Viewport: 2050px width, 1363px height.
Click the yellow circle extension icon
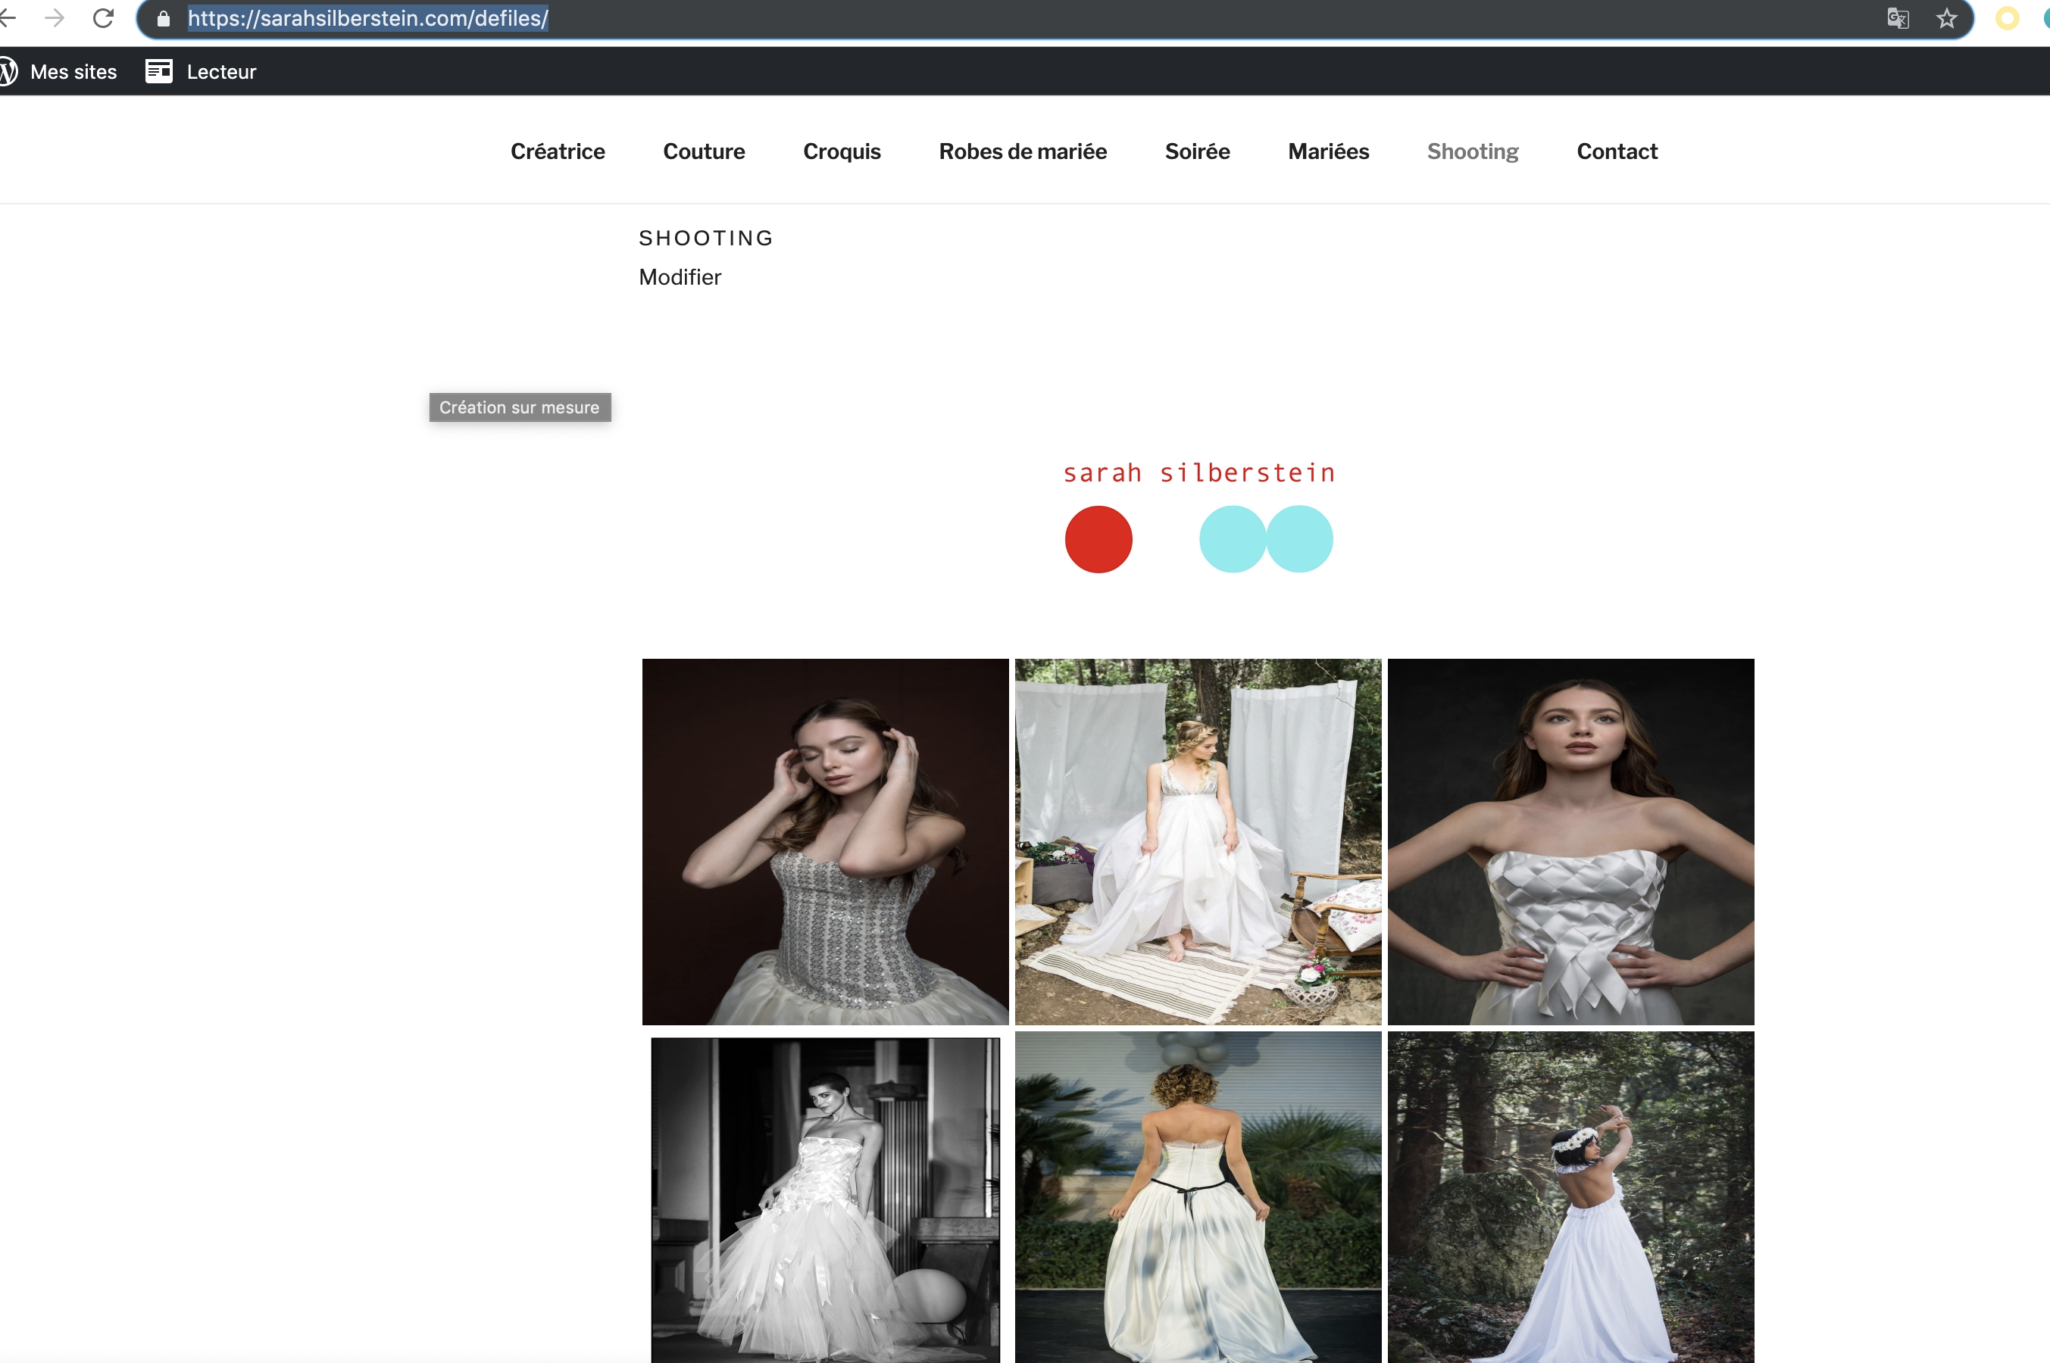tap(2008, 18)
